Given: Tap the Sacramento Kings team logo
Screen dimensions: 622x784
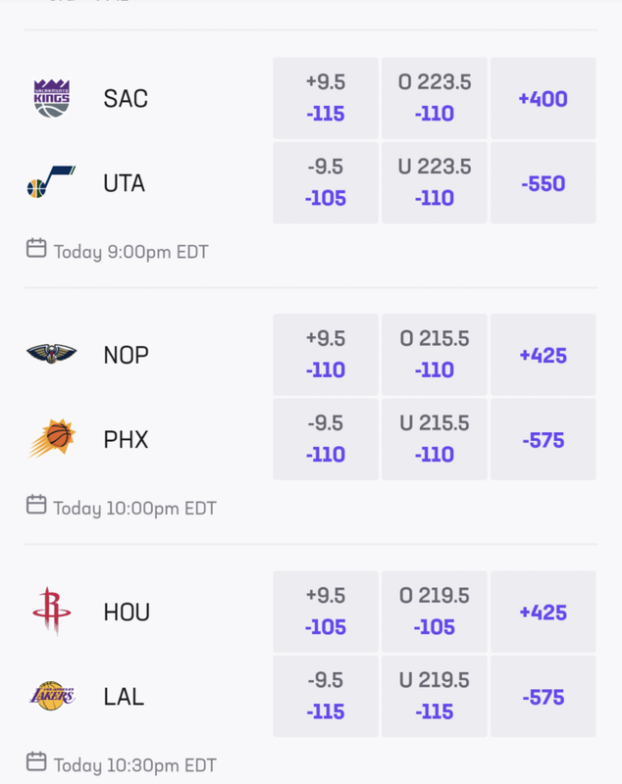Looking at the screenshot, I should [52, 98].
